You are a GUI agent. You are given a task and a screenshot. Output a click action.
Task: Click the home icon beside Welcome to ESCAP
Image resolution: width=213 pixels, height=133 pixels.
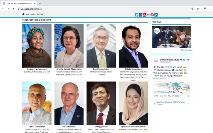(x=23, y=15)
